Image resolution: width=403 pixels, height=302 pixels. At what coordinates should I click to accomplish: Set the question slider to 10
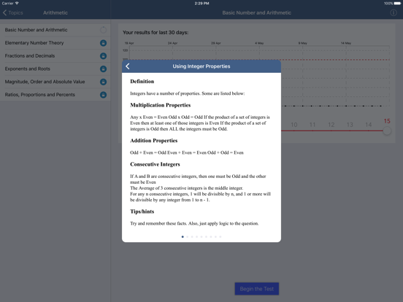click(294, 125)
